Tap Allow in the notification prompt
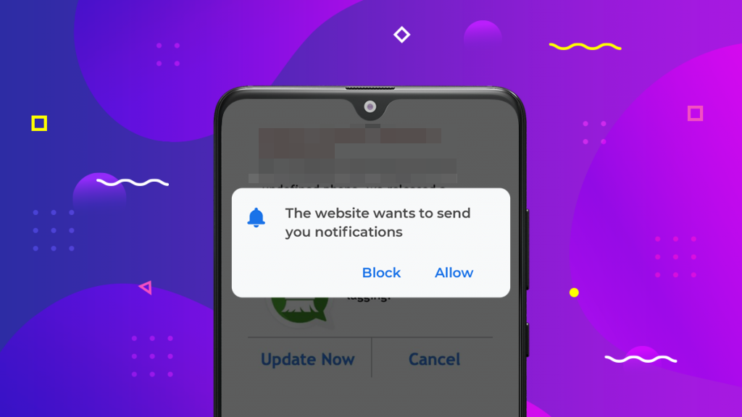This screenshot has height=417, width=742. 454,273
